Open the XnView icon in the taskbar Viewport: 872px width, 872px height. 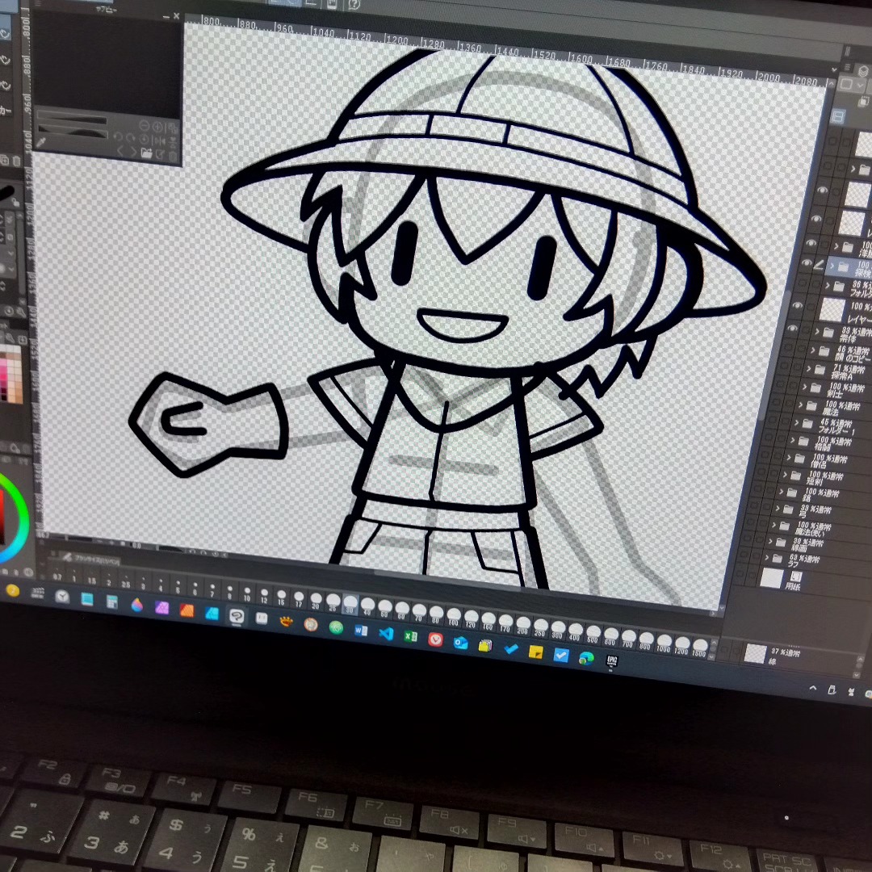pyautogui.click(x=287, y=621)
